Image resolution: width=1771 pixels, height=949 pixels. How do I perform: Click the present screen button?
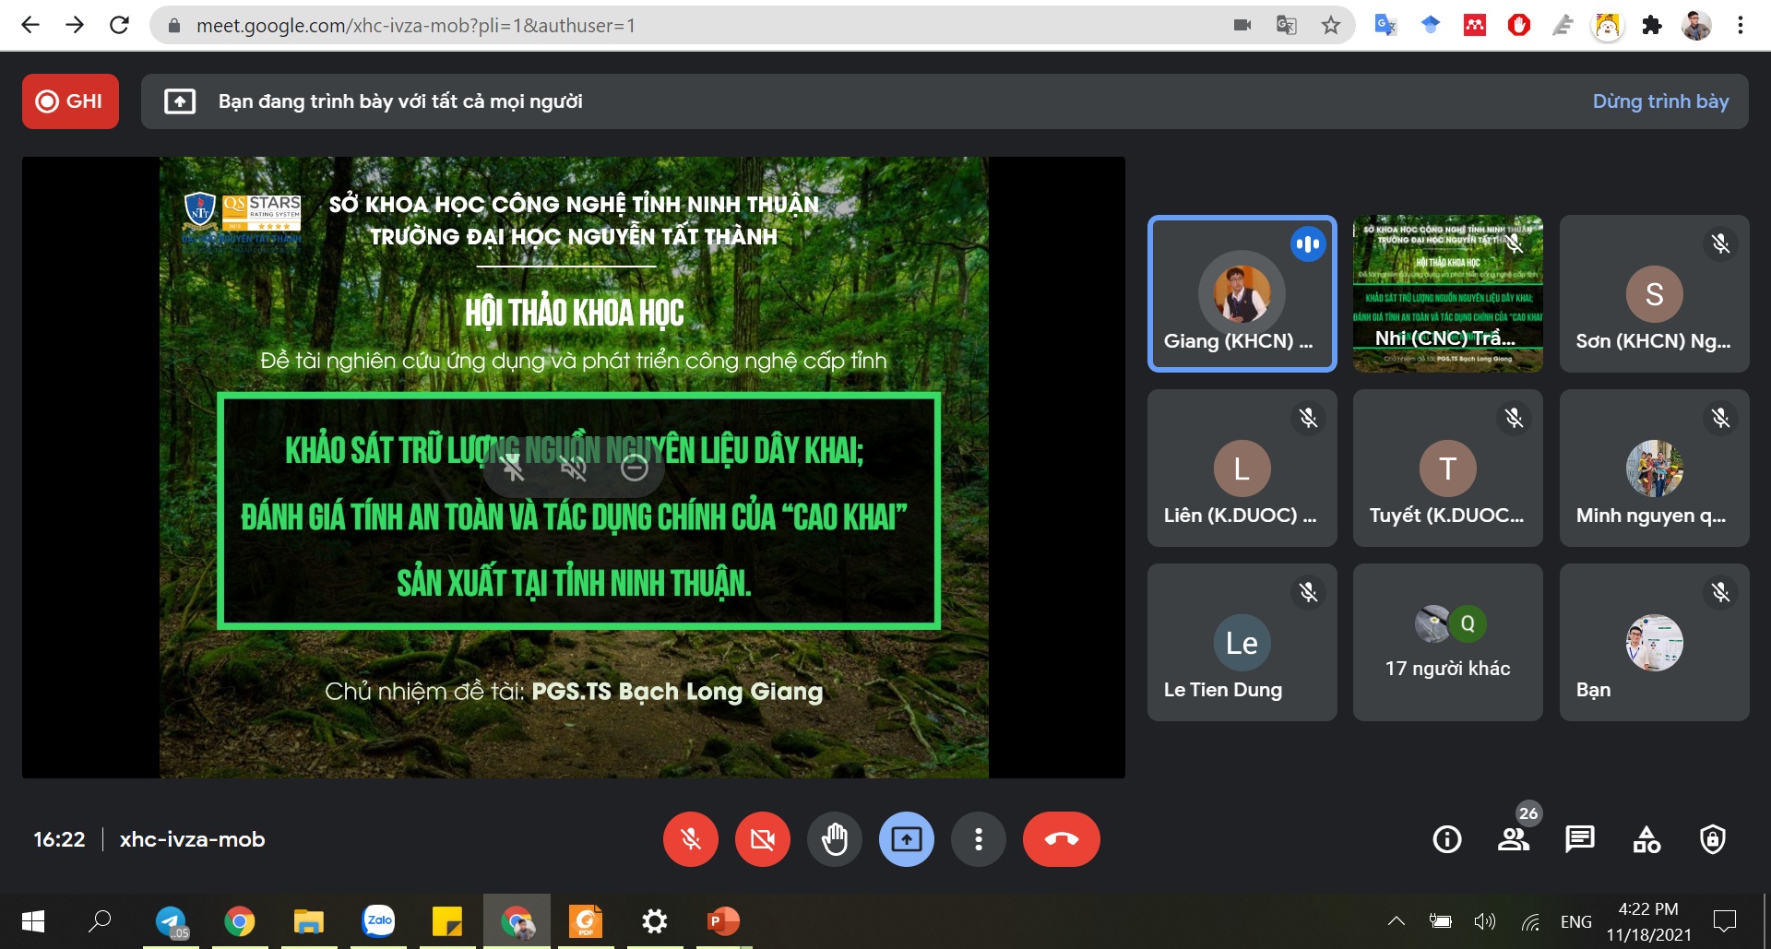[x=906, y=839]
